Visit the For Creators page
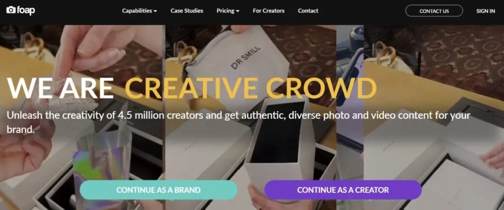The height and width of the screenshot is (210, 504). [x=268, y=11]
